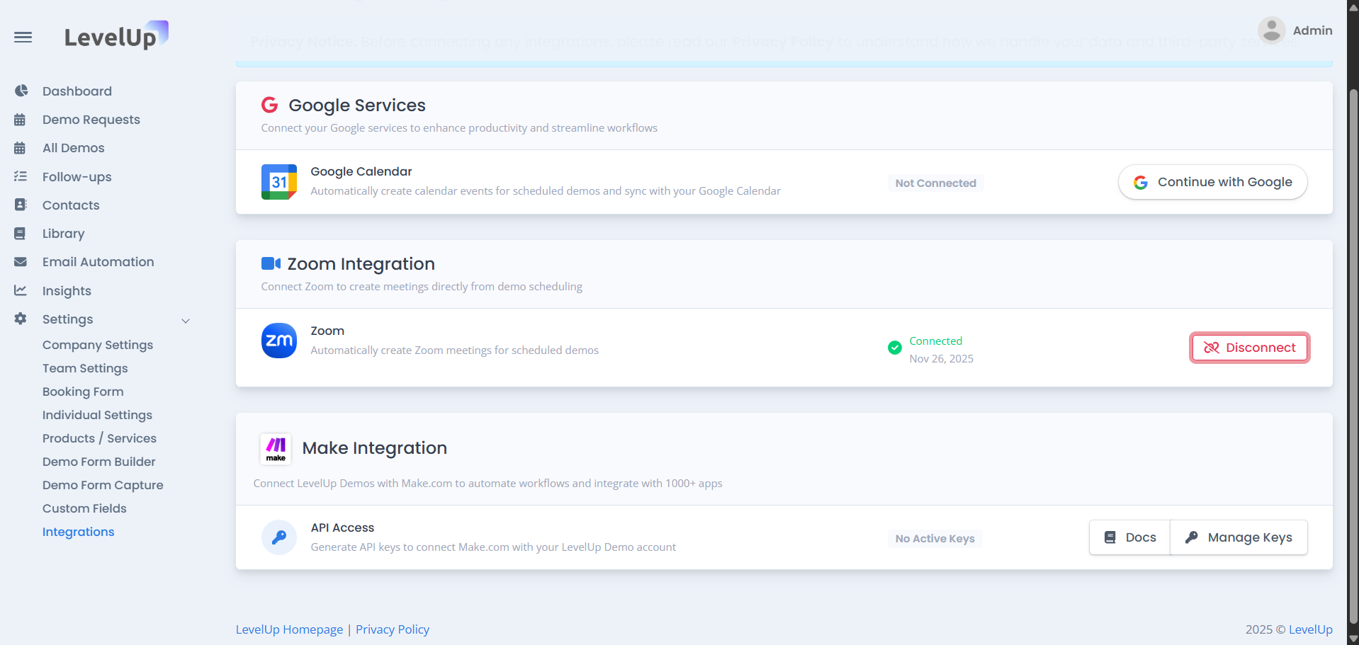
Task: Click the Google Calendar app icon
Action: pos(278,182)
